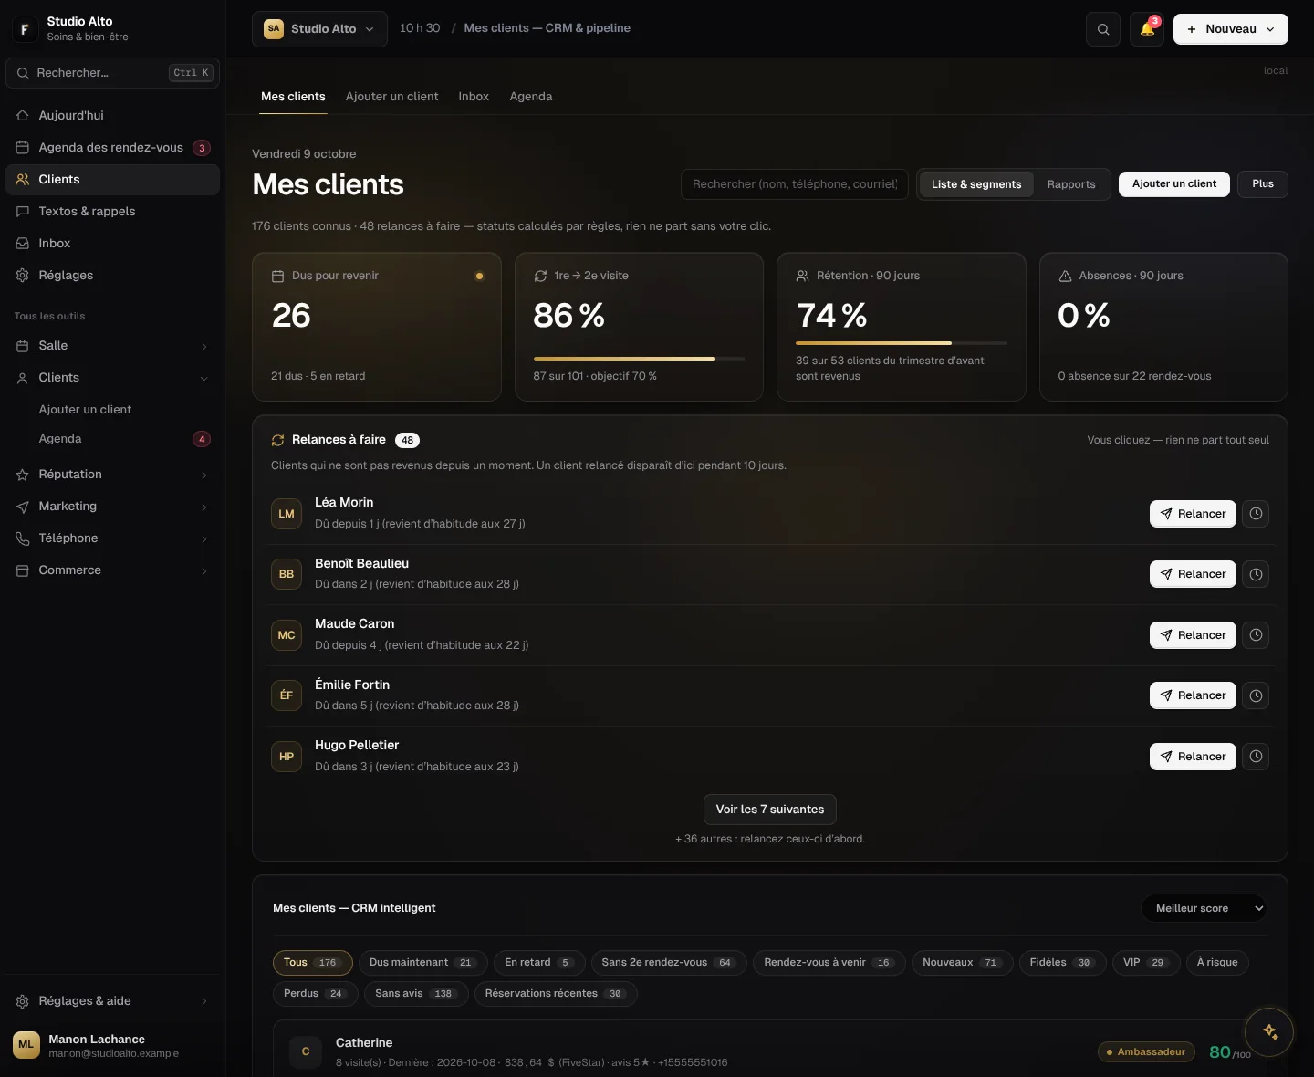Image resolution: width=1314 pixels, height=1077 pixels.
Task: Open Réglages in the sidebar
Action: 112,276
